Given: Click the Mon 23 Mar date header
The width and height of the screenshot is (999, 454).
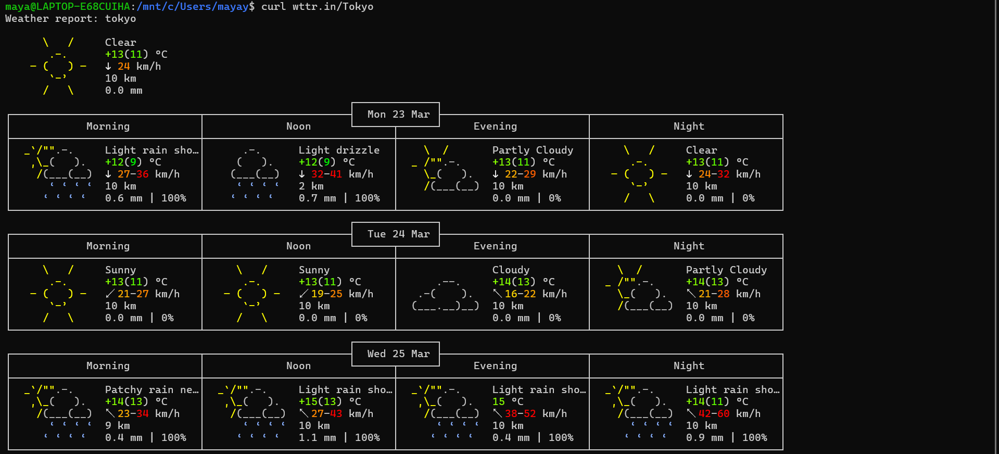Looking at the screenshot, I should tap(398, 115).
